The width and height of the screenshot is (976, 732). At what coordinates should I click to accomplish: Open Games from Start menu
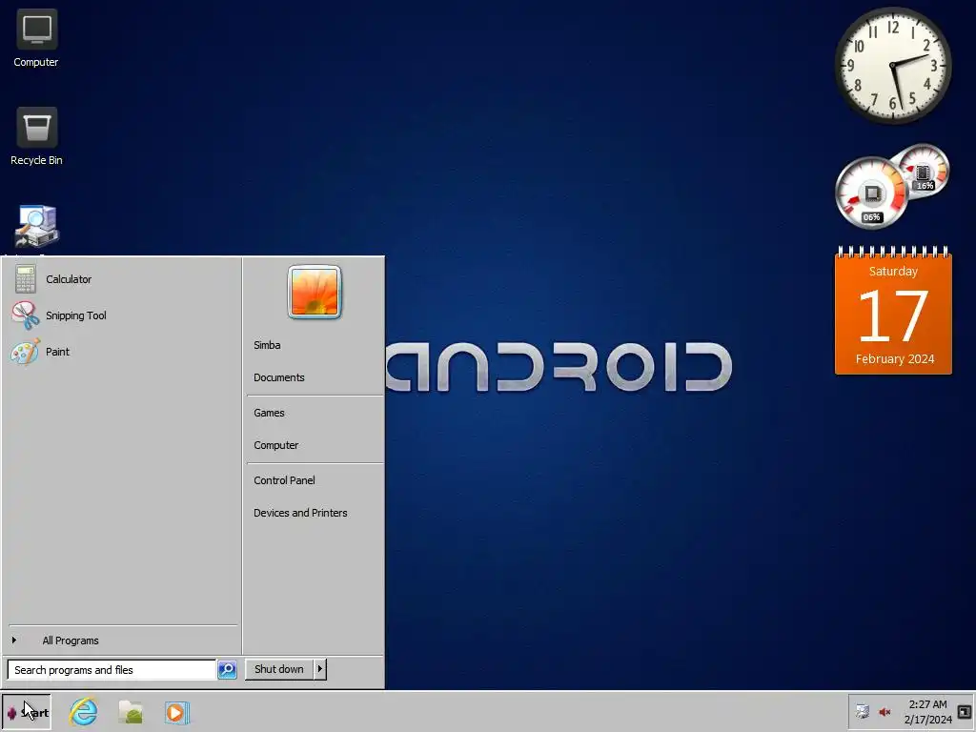(269, 412)
